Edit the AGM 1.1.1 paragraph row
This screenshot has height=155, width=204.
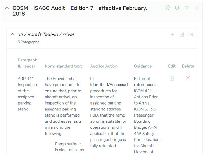coord(172,78)
